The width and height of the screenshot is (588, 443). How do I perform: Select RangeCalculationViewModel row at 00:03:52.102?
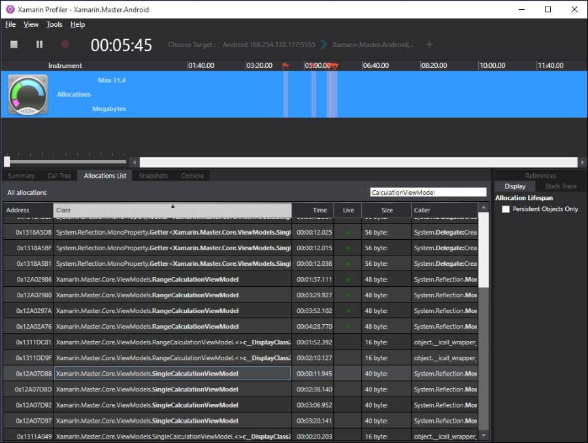point(240,311)
